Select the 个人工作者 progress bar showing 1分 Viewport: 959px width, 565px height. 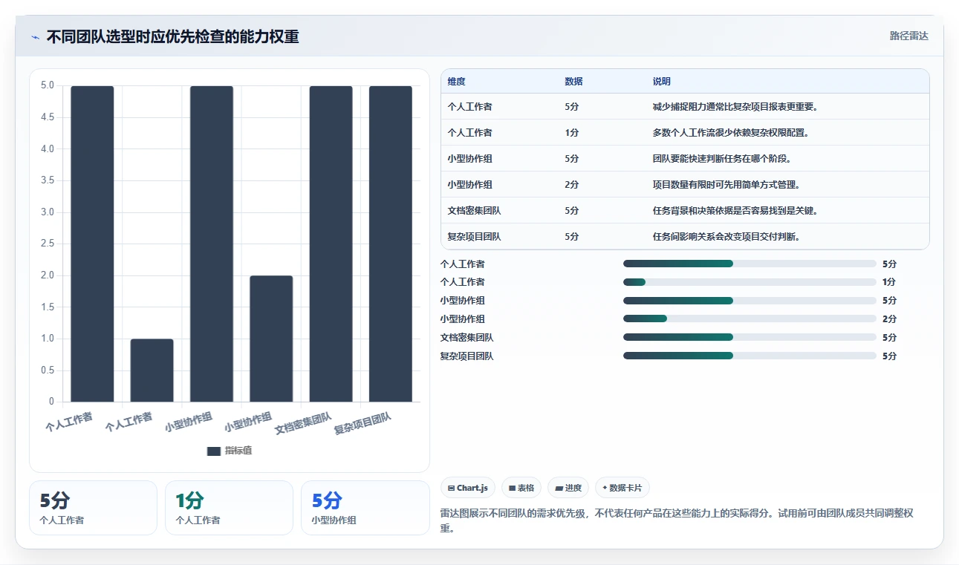(x=750, y=282)
